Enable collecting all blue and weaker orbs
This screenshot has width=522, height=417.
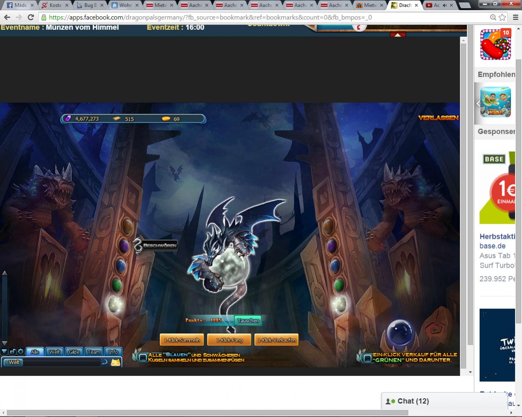coord(143,357)
